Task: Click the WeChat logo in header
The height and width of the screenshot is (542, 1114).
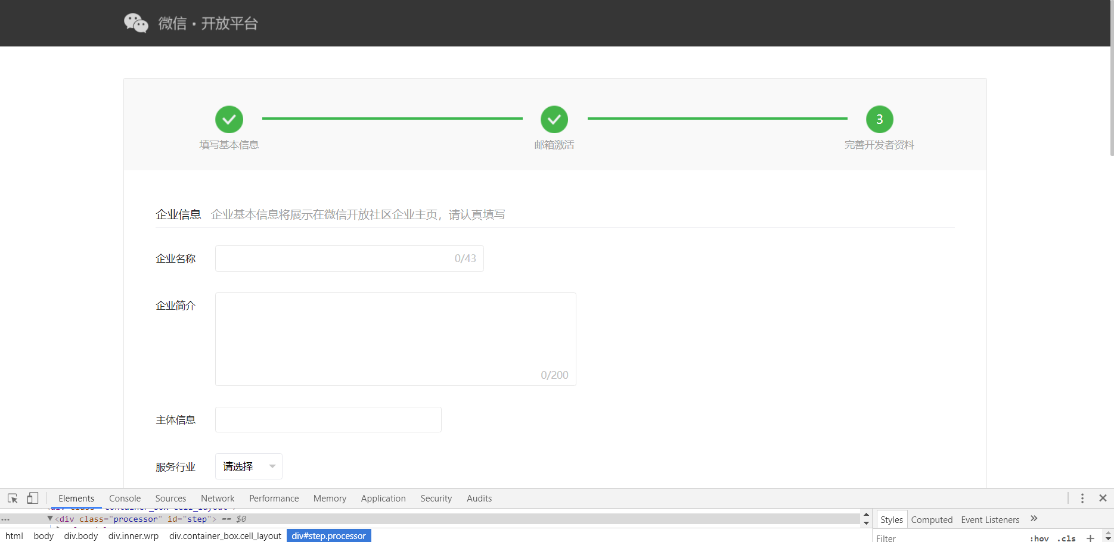Action: 136,23
